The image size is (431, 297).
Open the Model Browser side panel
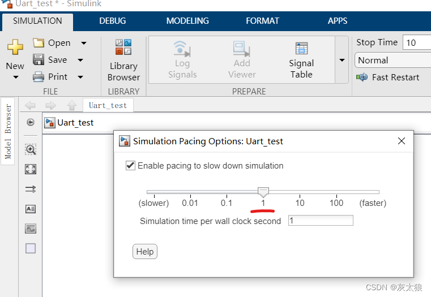coord(8,131)
